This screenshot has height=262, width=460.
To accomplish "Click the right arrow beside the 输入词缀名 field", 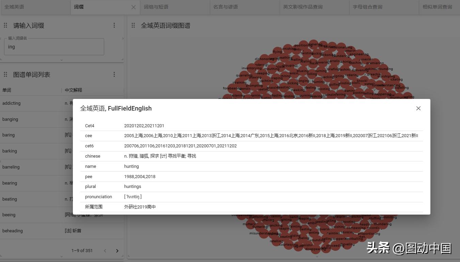I will (x=123, y=39).
